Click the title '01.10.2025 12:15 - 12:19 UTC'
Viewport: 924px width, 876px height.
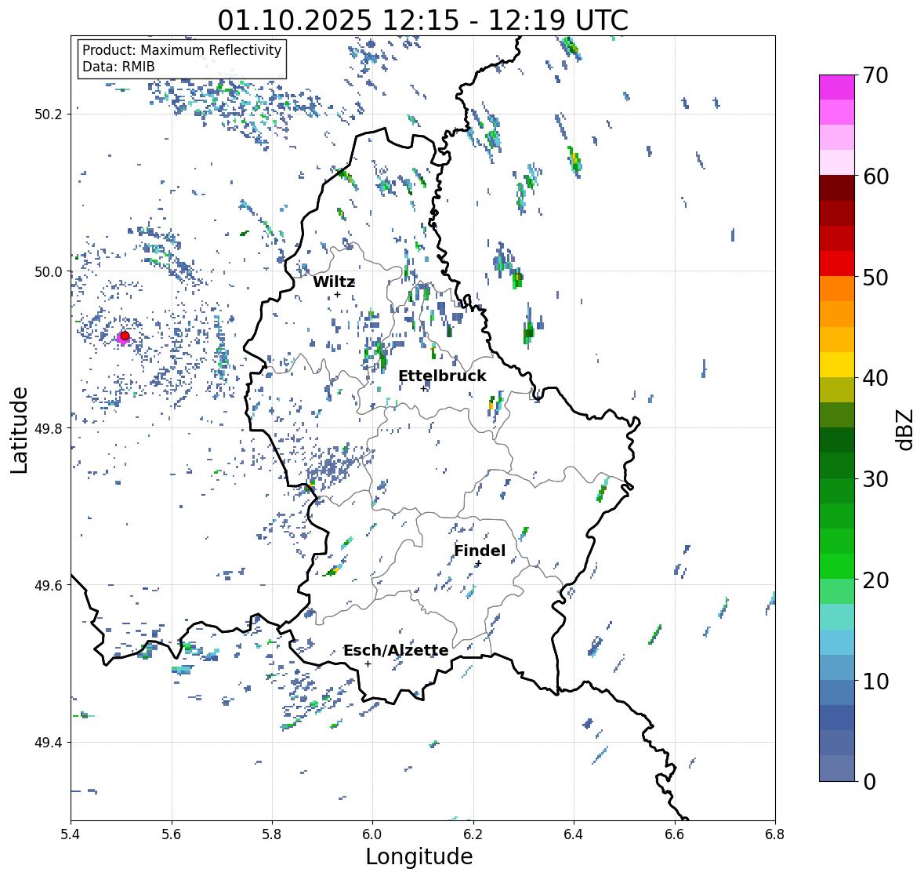click(x=423, y=20)
